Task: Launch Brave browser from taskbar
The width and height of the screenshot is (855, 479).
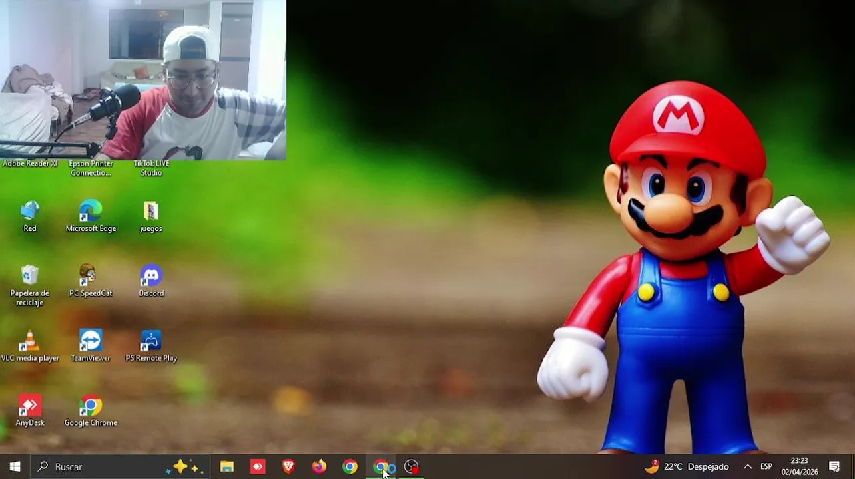Action: pos(288,466)
